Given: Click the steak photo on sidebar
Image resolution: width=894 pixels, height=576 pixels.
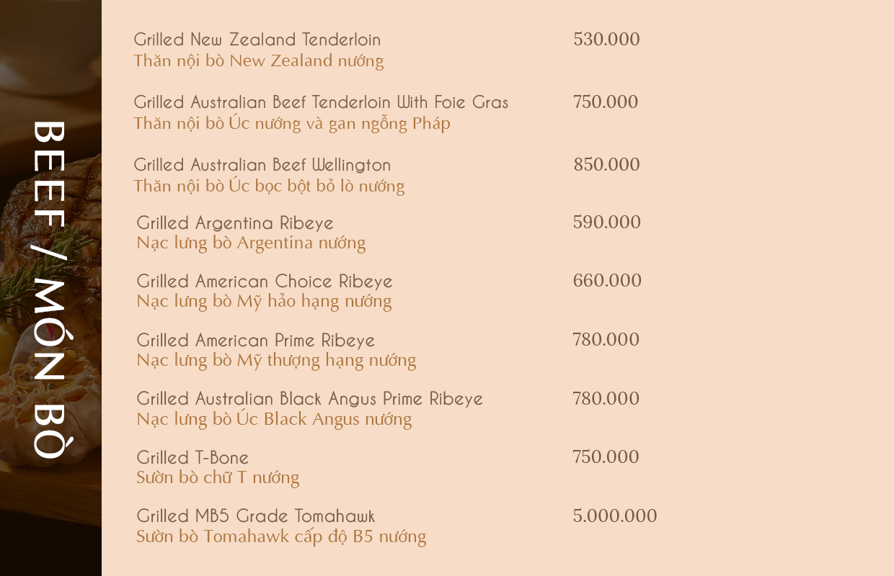Looking at the screenshot, I should 50,288.
